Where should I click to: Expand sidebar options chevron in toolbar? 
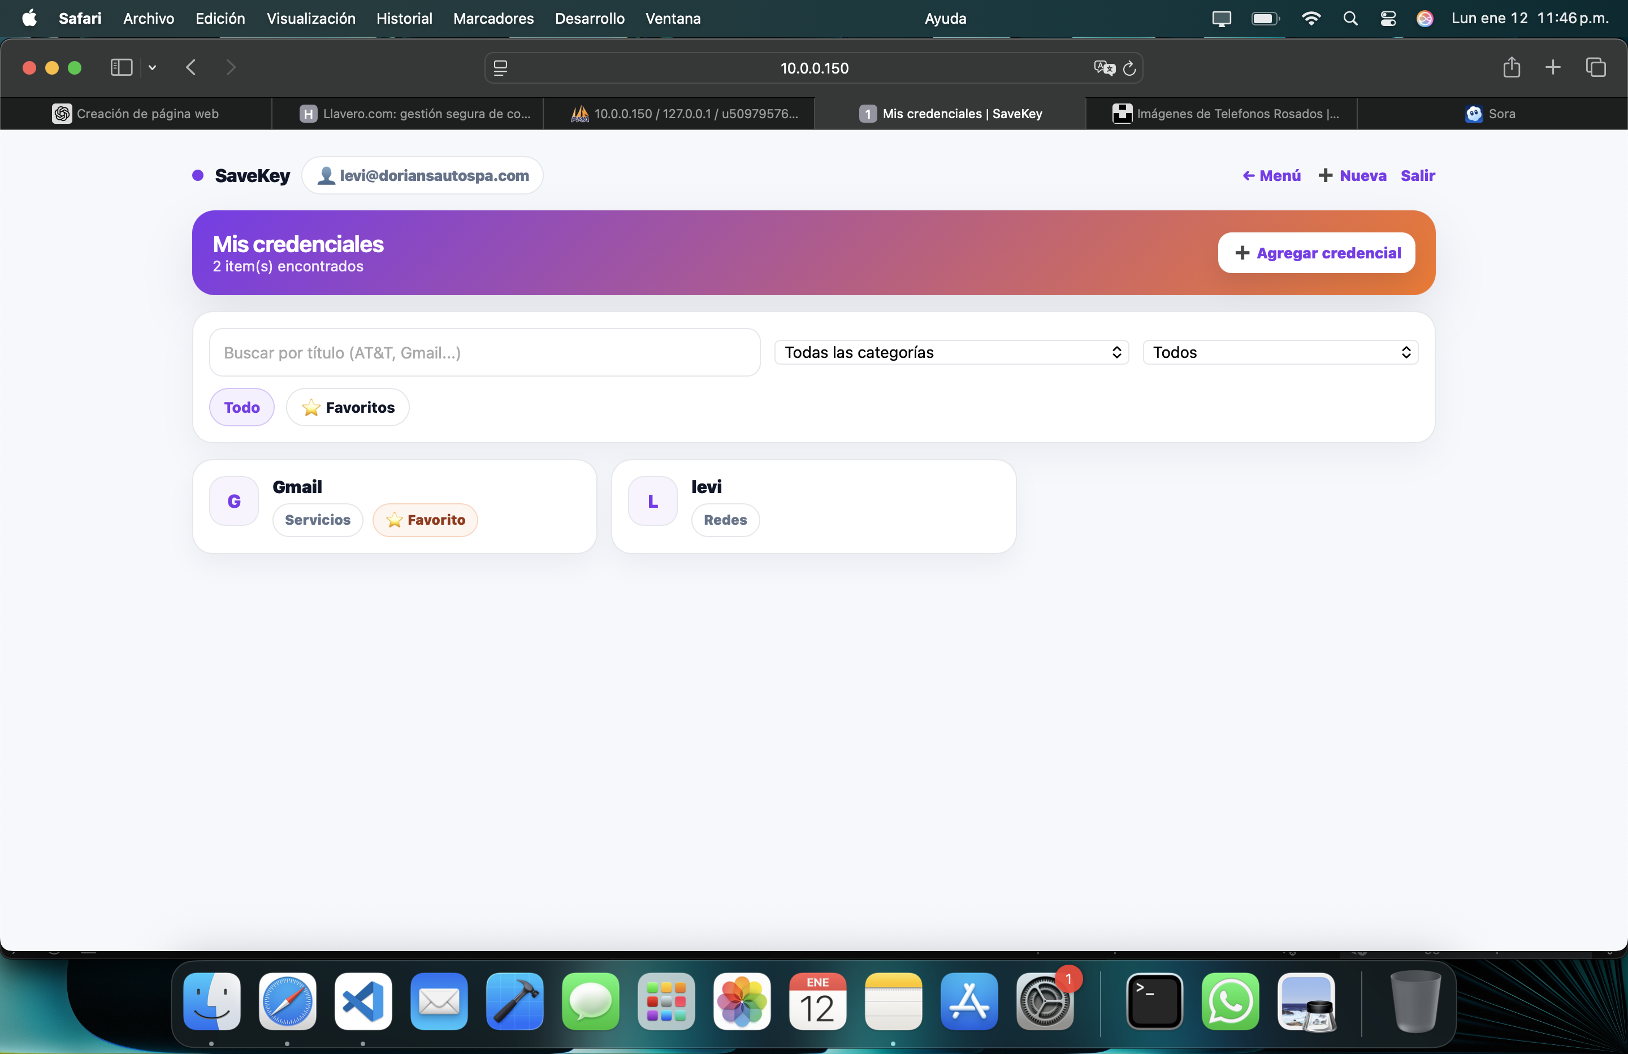click(153, 67)
